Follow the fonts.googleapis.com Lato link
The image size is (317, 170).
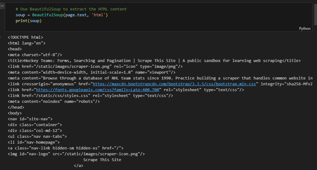(x=97, y=90)
